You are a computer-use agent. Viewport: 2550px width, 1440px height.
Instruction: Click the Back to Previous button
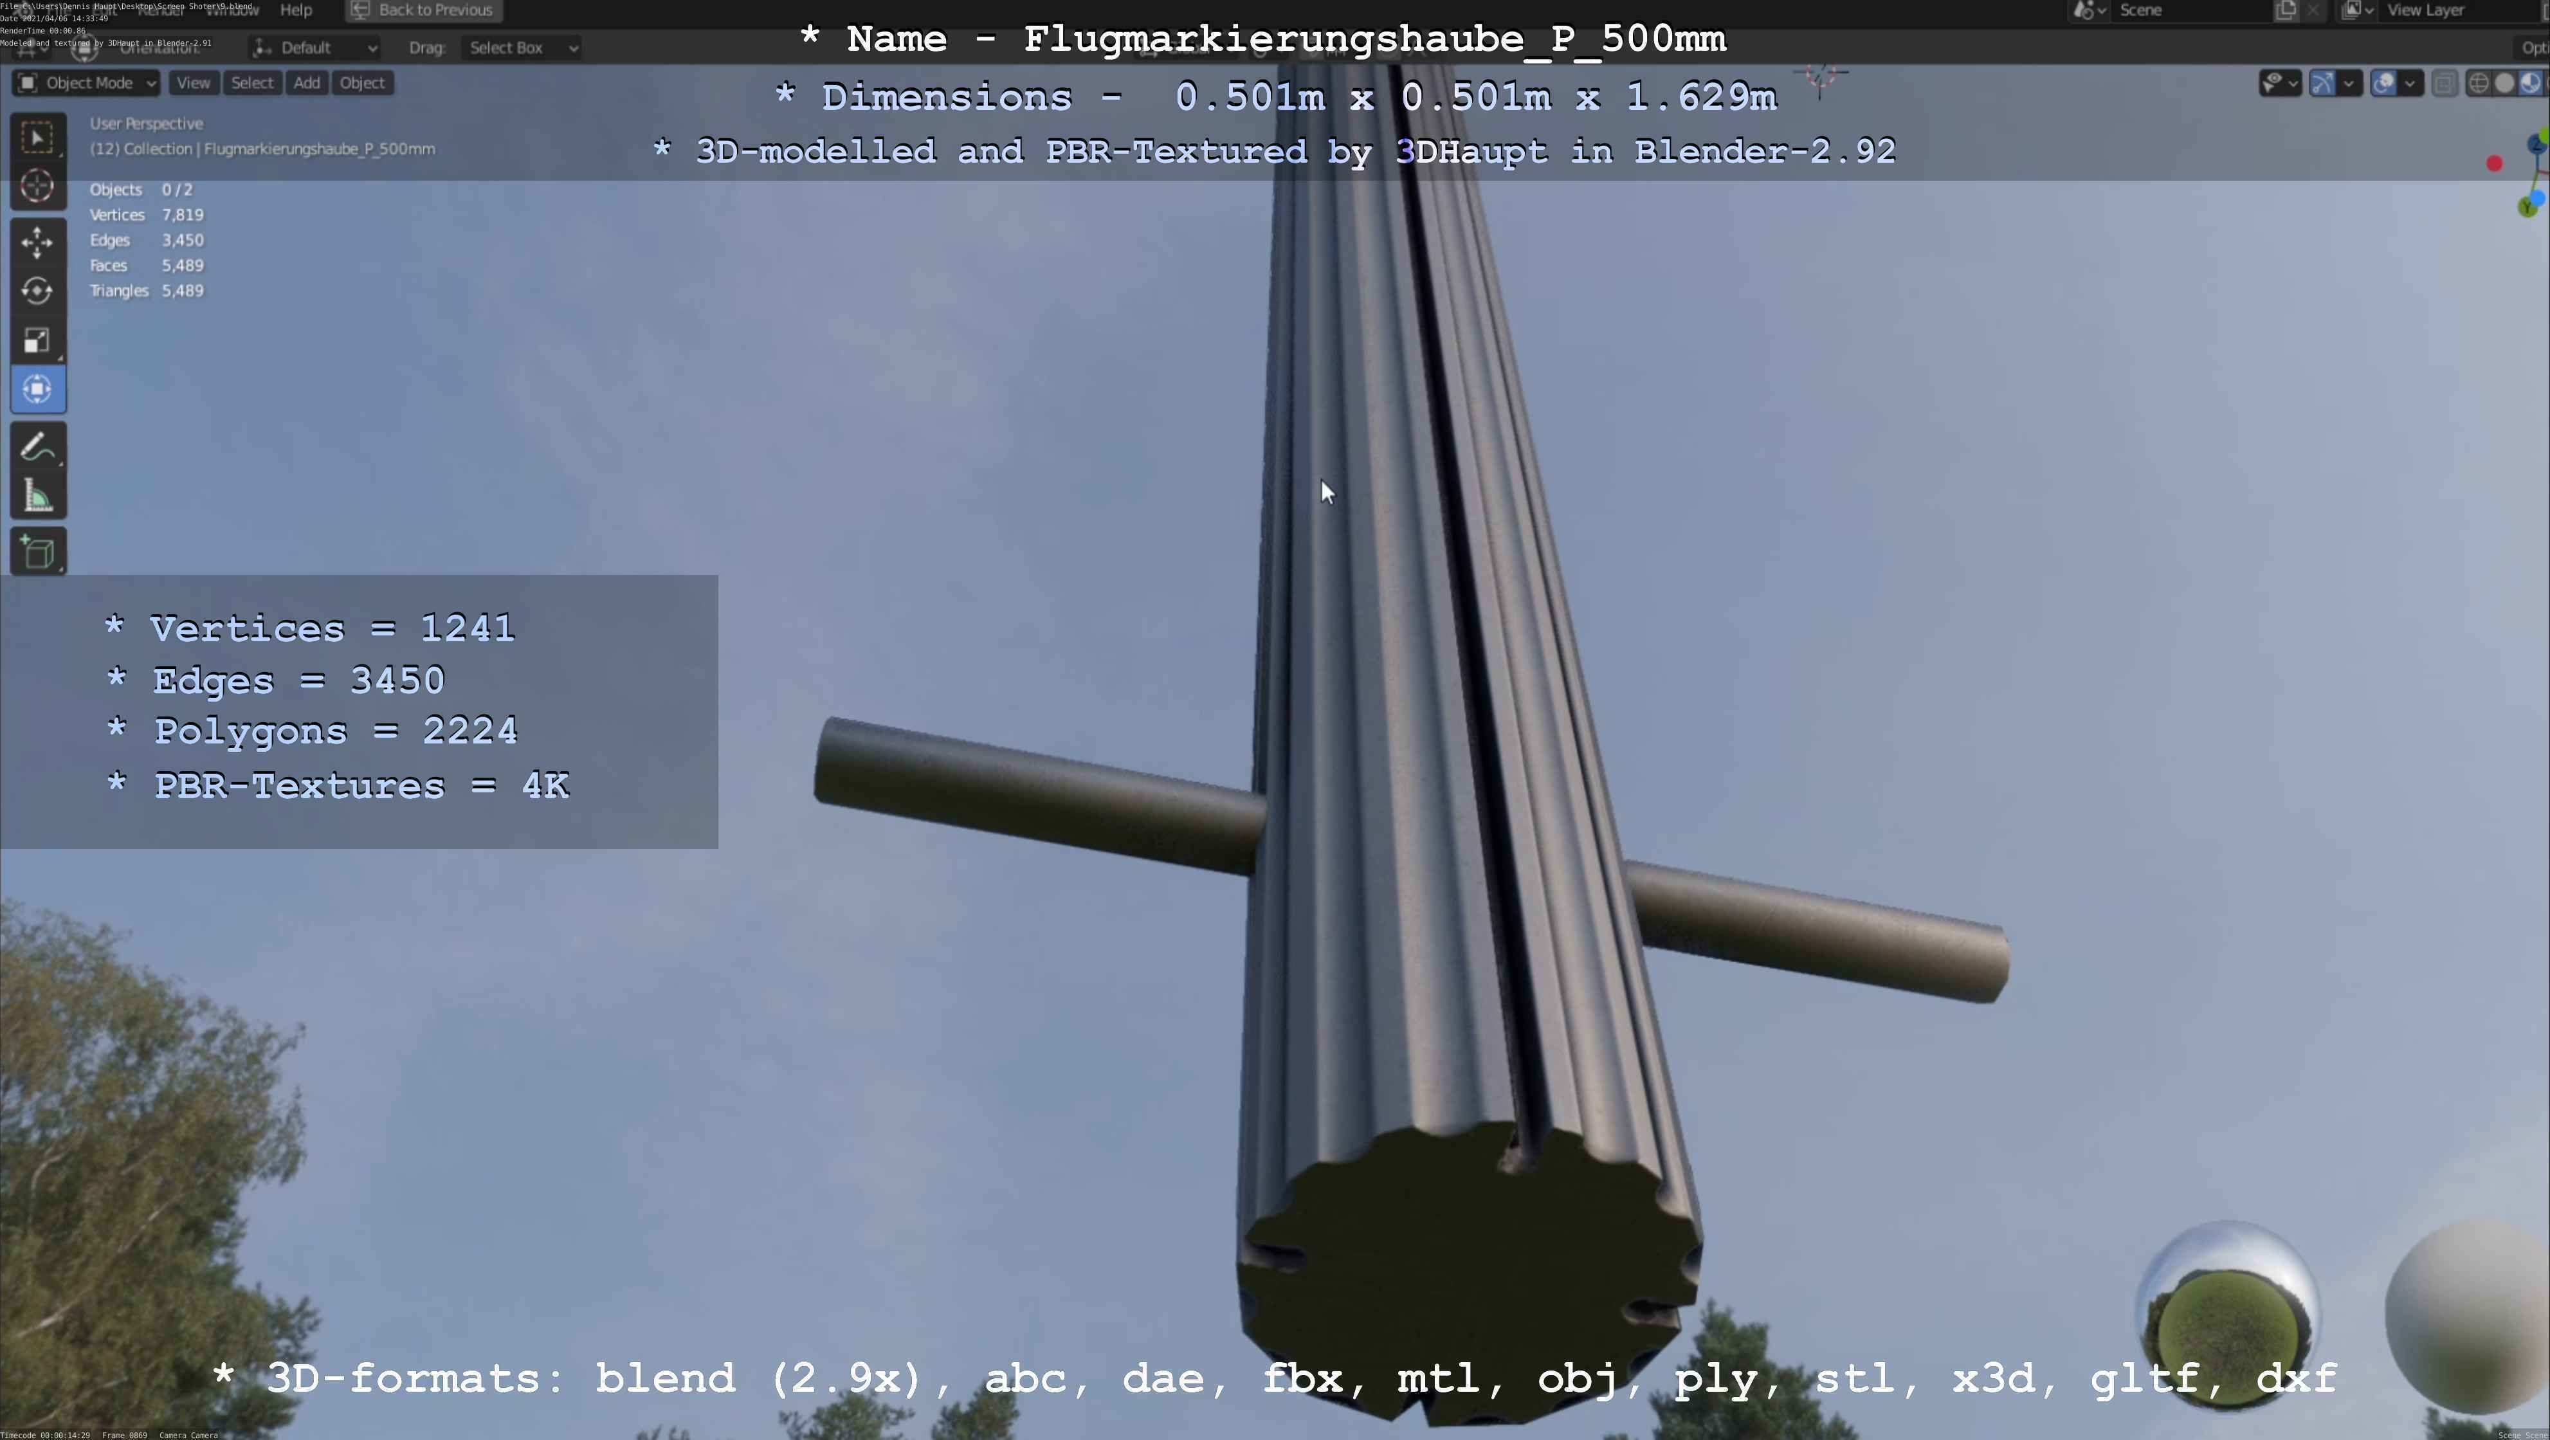click(x=424, y=10)
